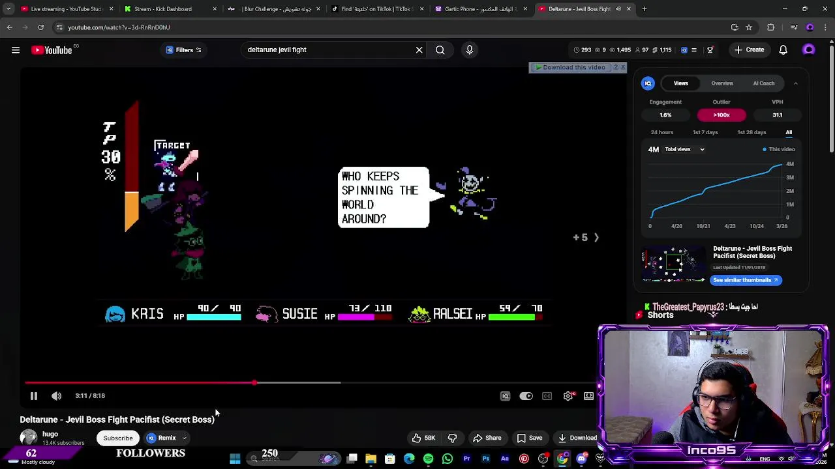
Task: Select the All chart range
Action: tap(789, 132)
